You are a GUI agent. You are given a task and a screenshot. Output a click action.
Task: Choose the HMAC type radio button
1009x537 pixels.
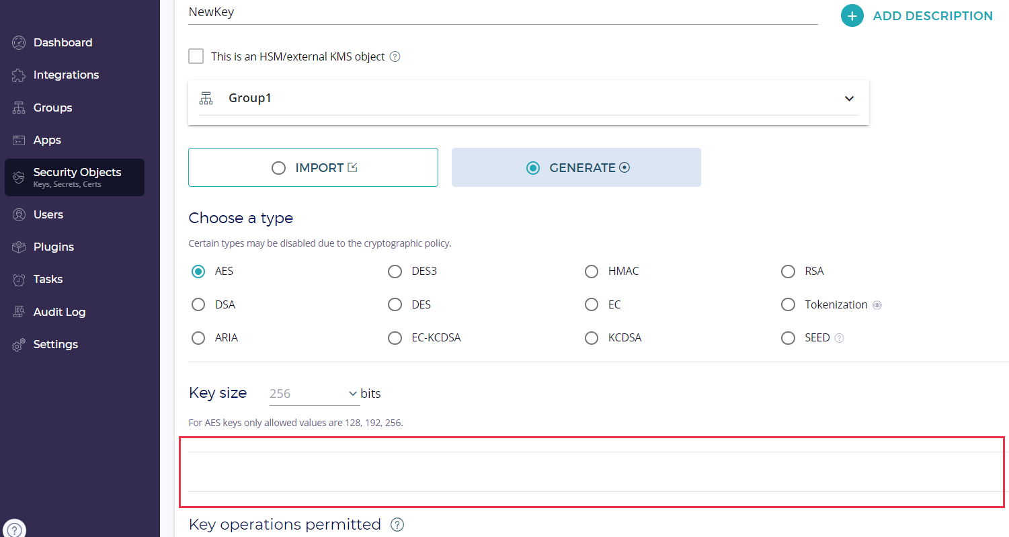(x=592, y=272)
